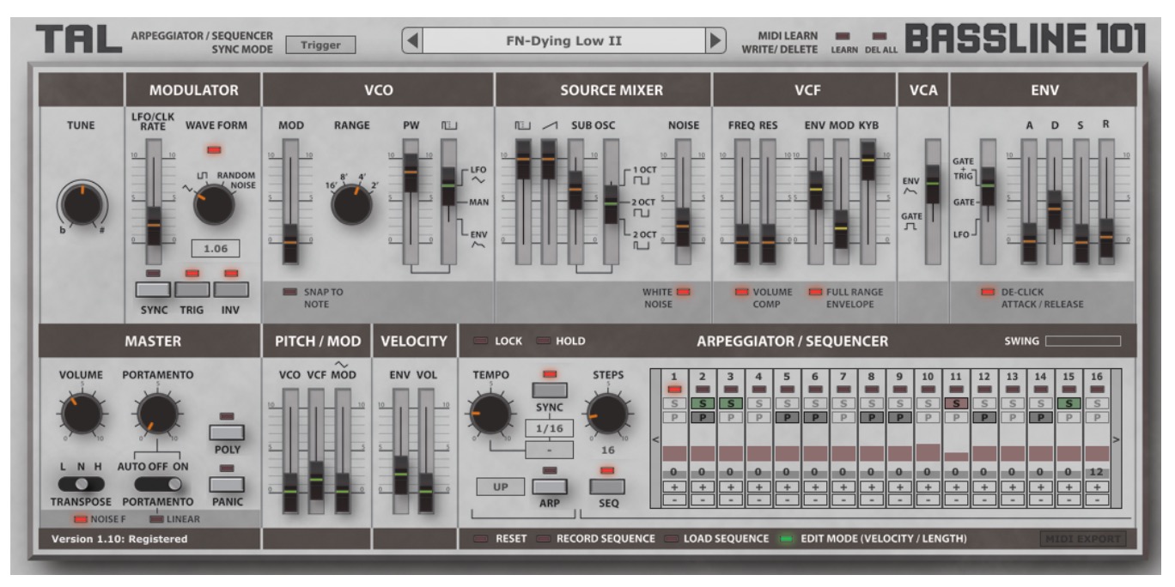Open the 1/16 sync rate dropdown
This screenshot has width=1175, height=587.
point(548,427)
